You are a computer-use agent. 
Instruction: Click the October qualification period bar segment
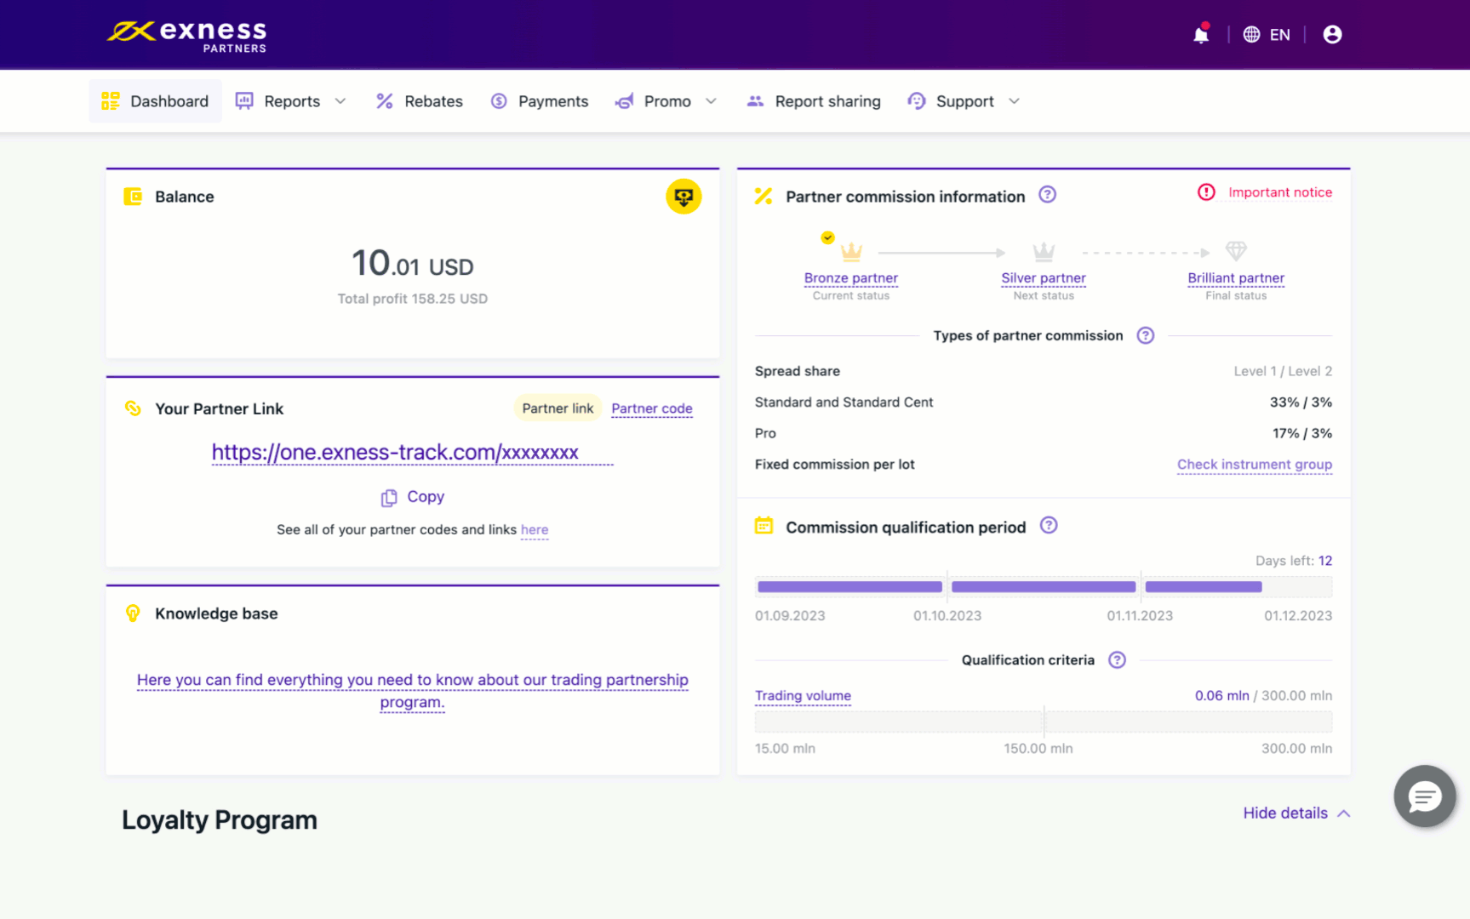[x=1044, y=586]
